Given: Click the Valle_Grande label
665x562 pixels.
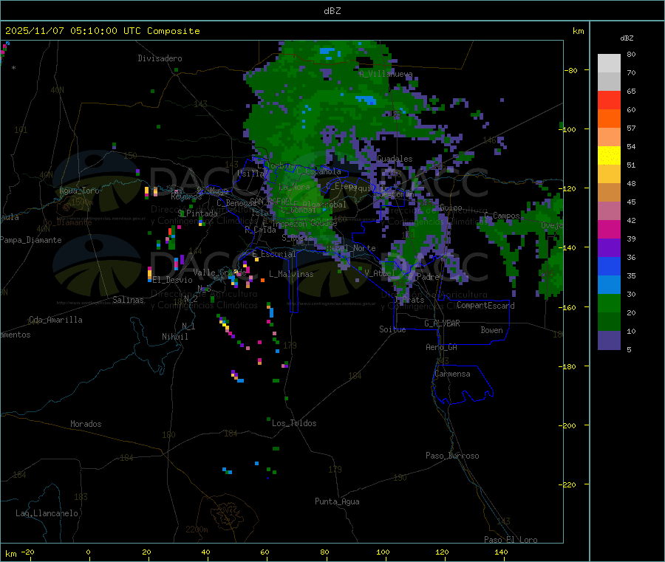Looking at the screenshot, I should click(219, 273).
